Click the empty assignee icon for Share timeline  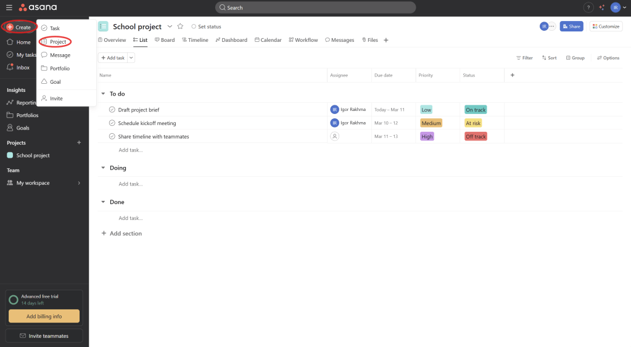click(x=335, y=136)
